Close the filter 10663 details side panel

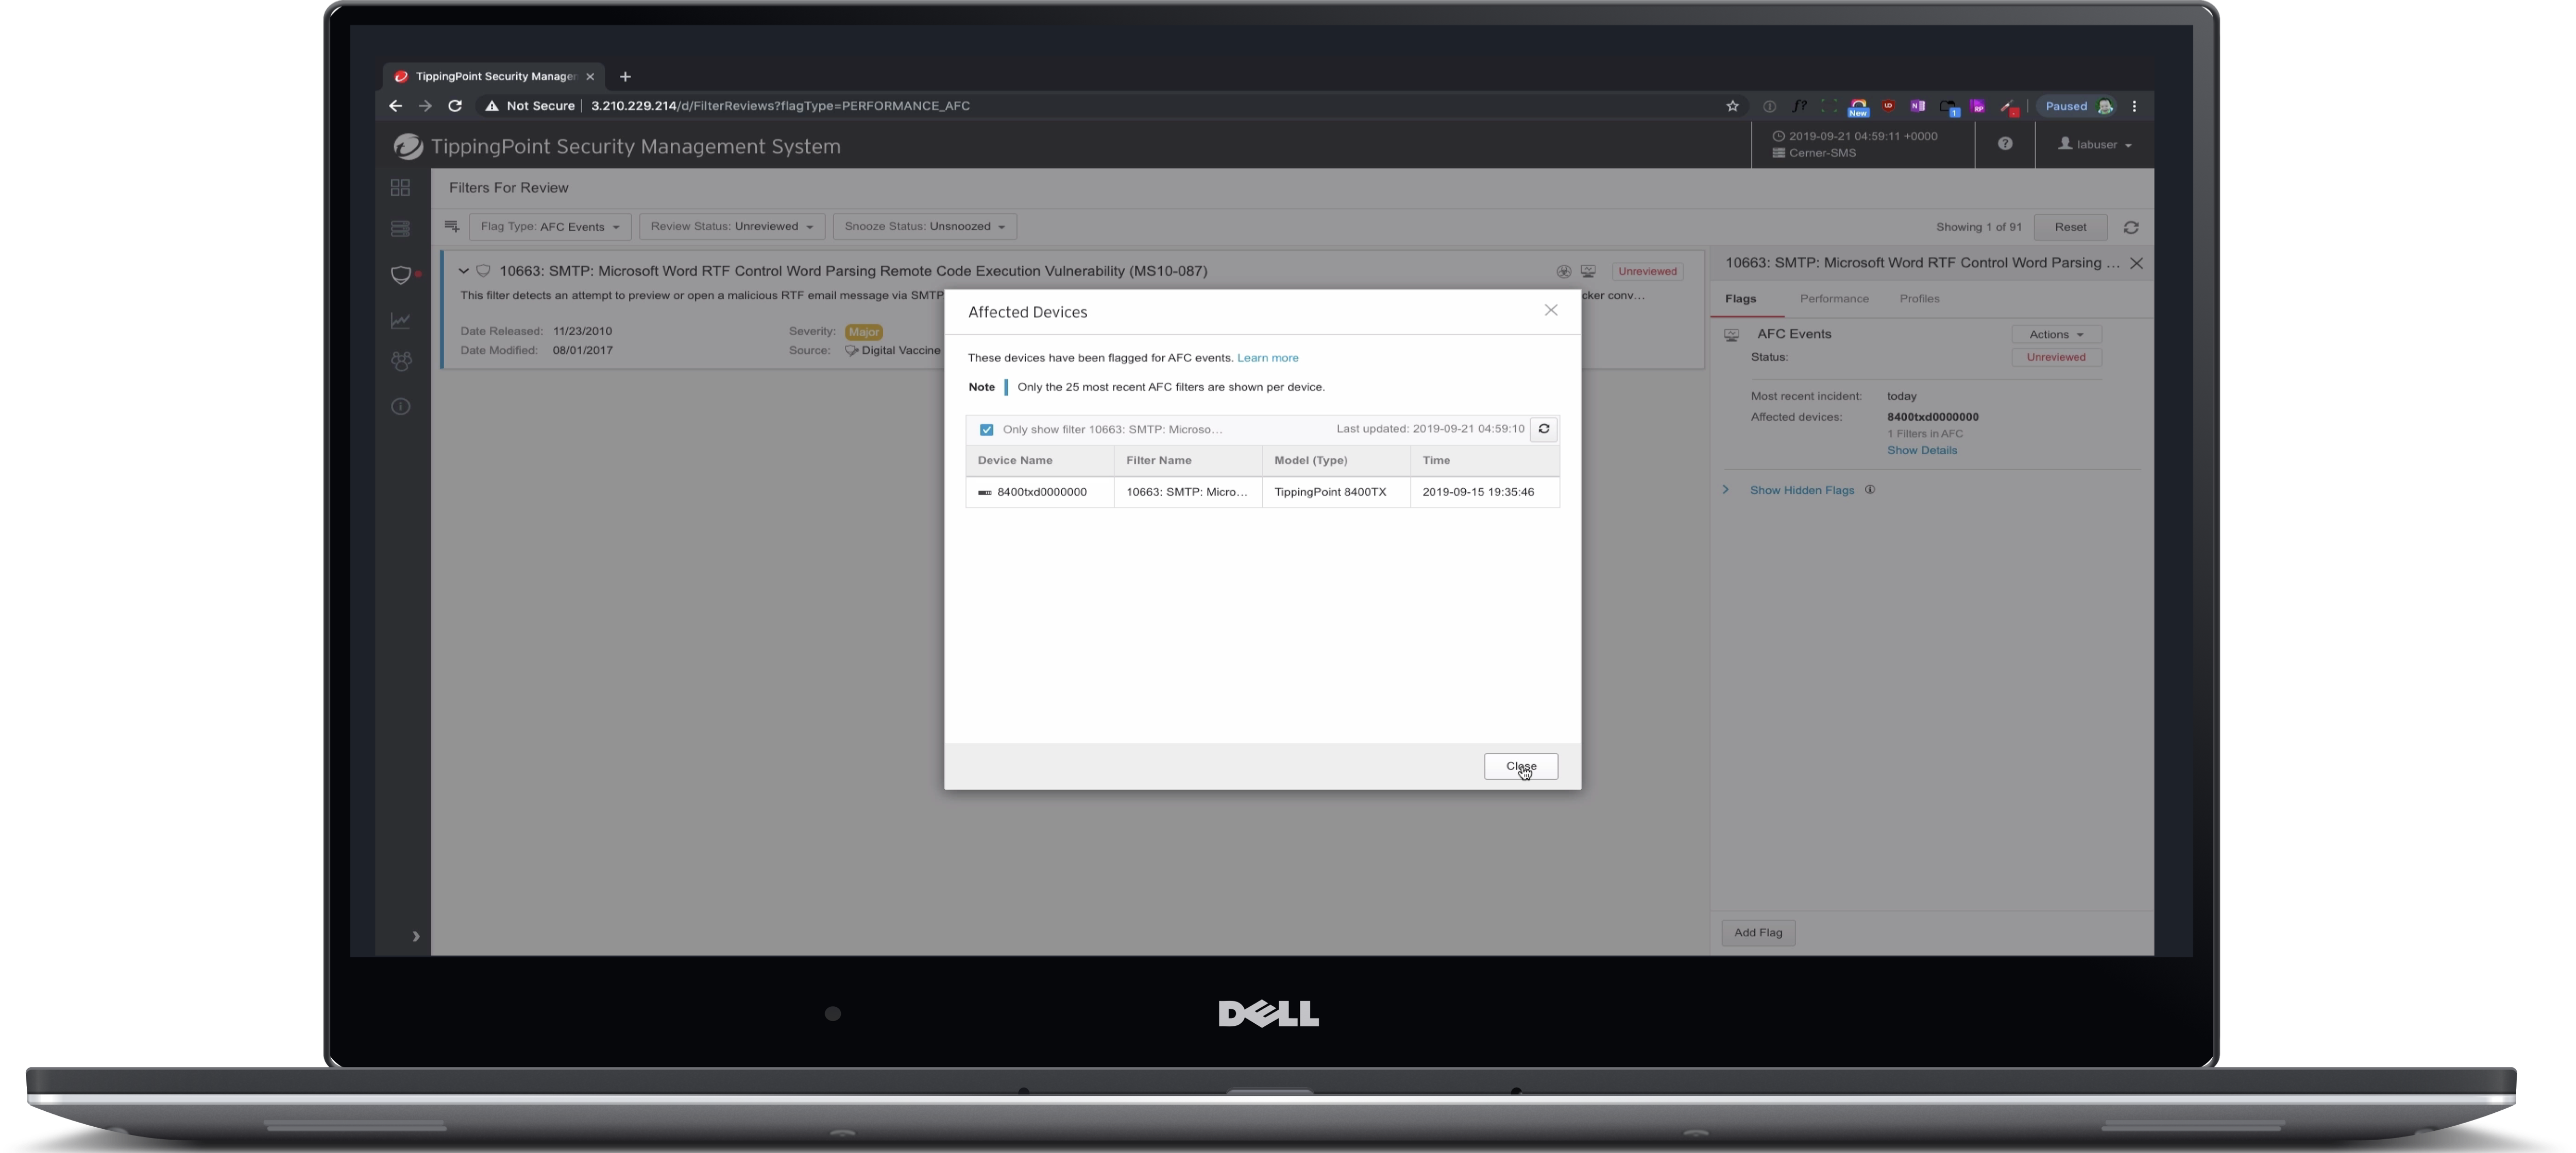pyautogui.click(x=2136, y=264)
